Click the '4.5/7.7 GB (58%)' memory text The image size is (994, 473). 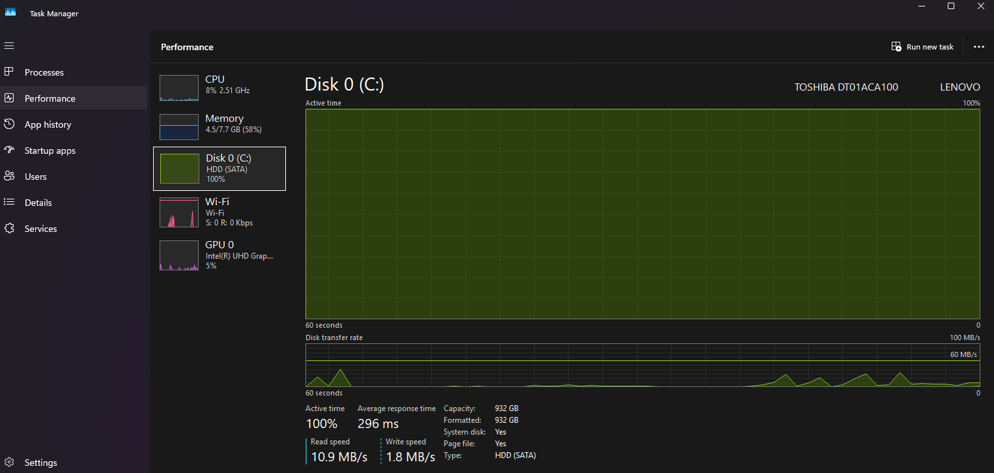[x=233, y=130]
